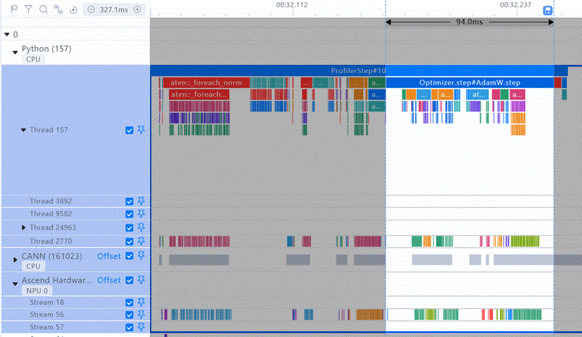Pin the CANN (161023) row

point(141,256)
